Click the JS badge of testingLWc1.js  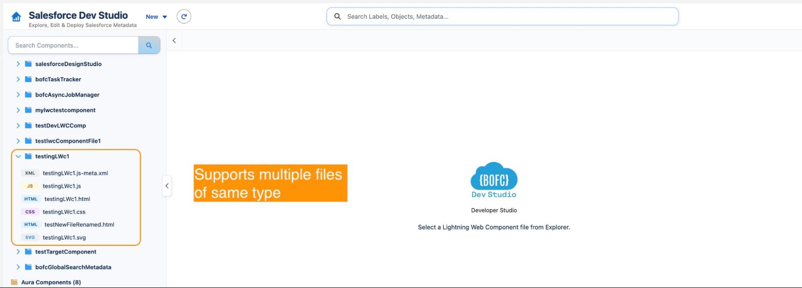30,186
